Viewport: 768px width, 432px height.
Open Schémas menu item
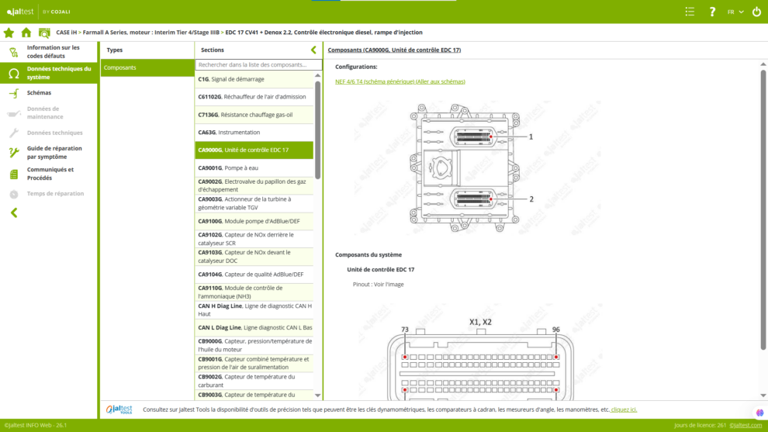click(x=49, y=92)
